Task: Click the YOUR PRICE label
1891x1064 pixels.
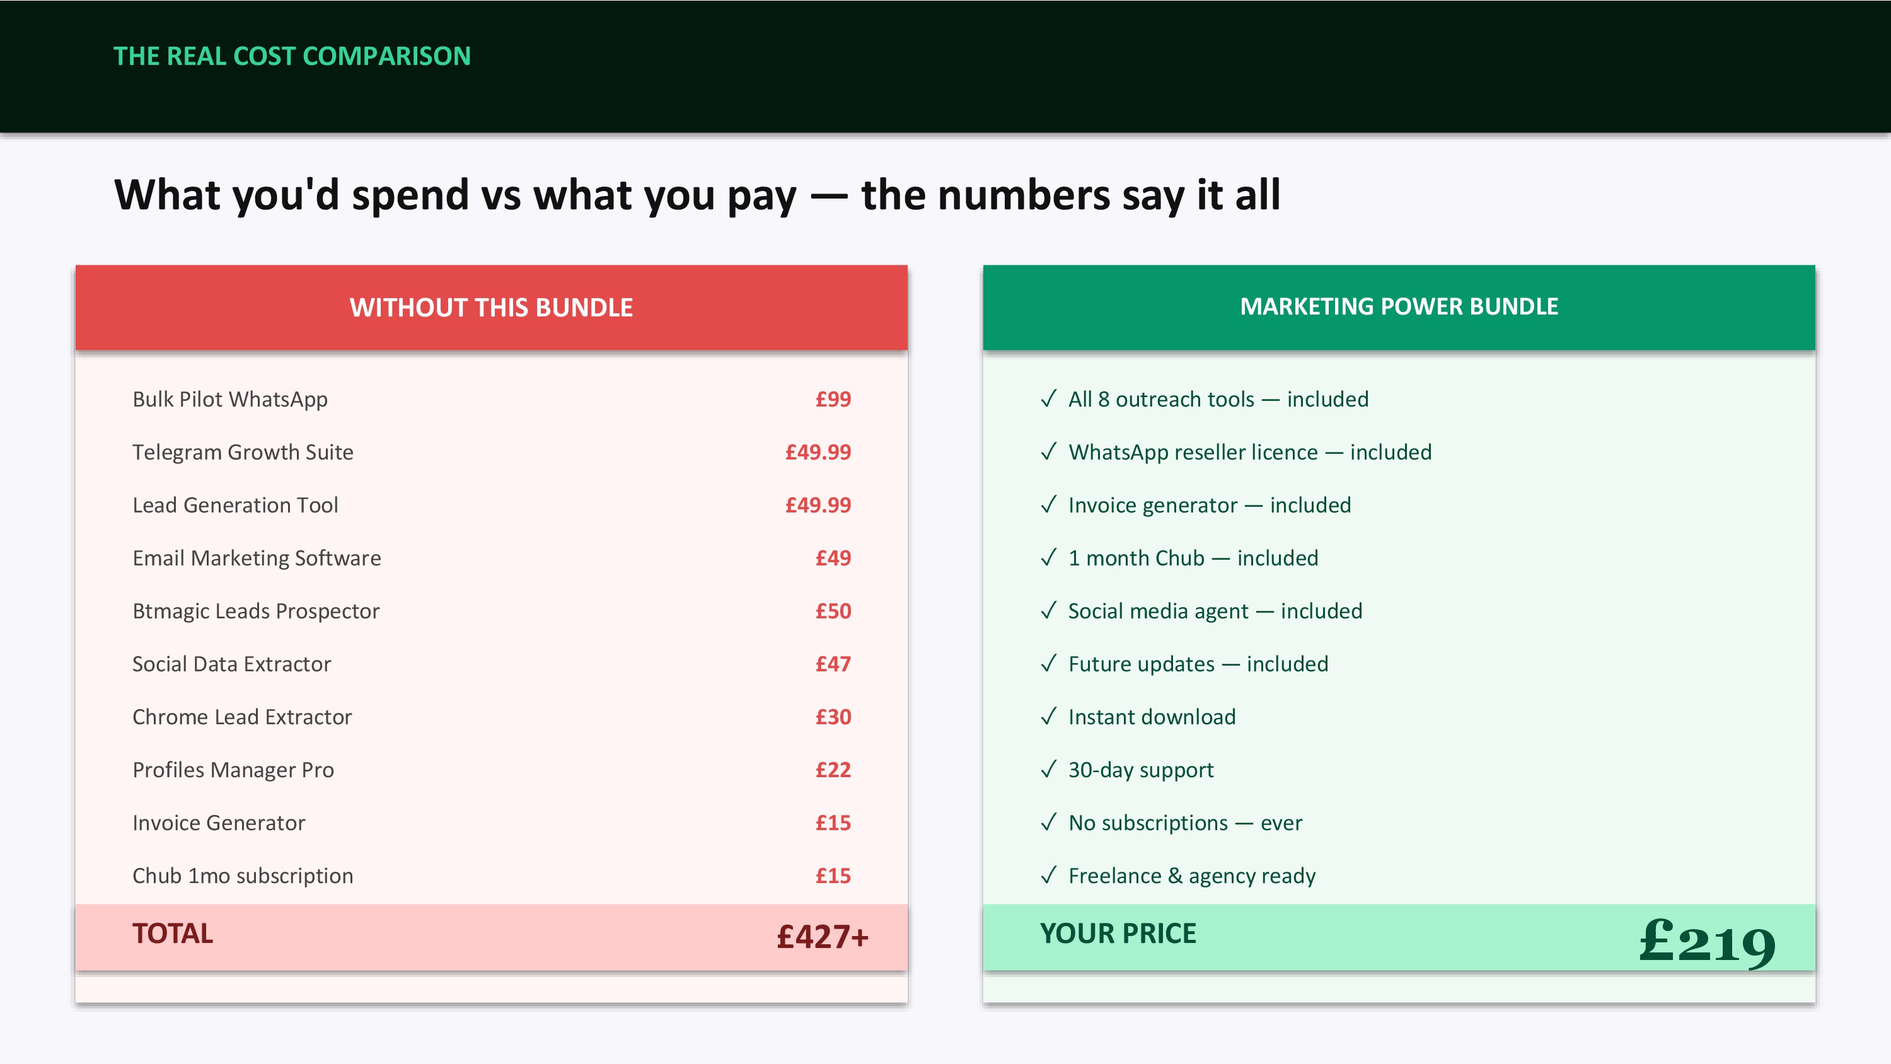Action: tap(1118, 934)
